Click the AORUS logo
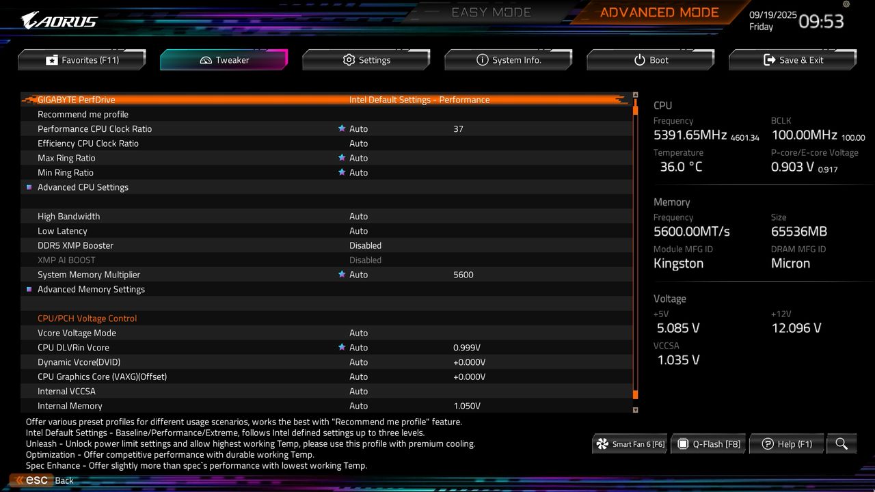 (x=58, y=20)
